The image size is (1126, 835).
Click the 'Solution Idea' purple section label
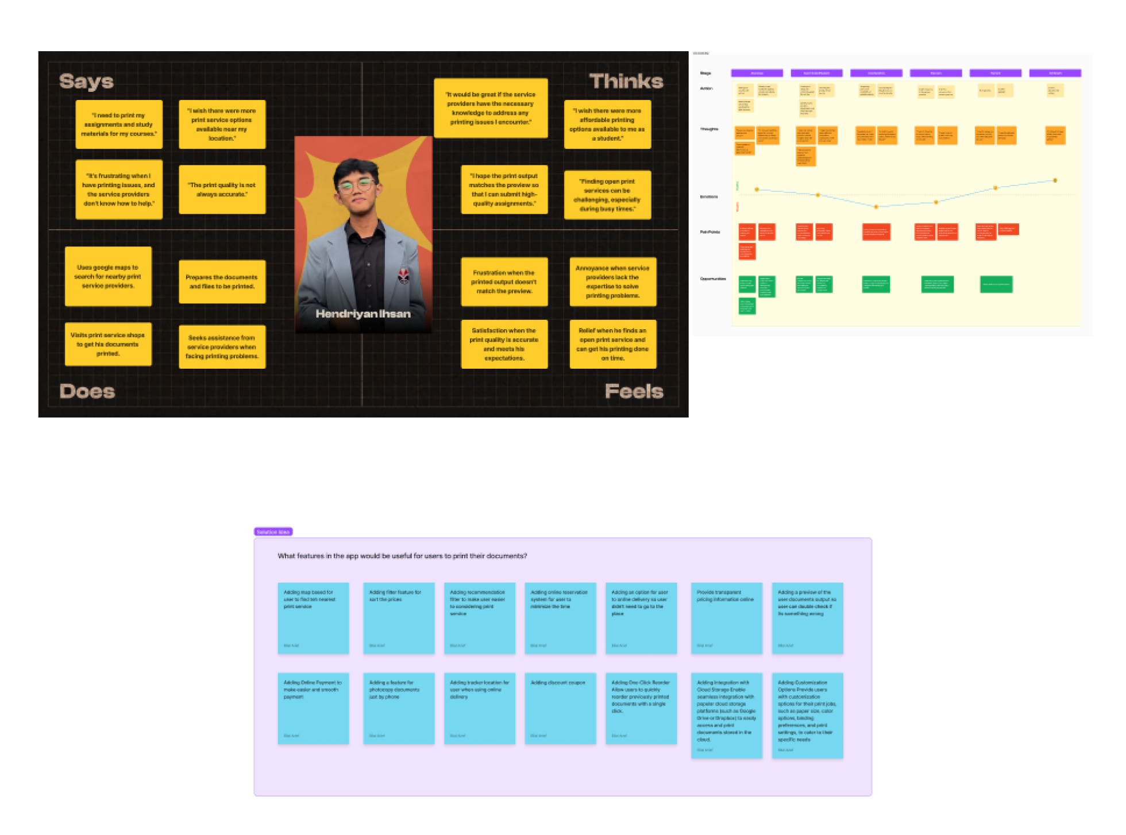(273, 532)
